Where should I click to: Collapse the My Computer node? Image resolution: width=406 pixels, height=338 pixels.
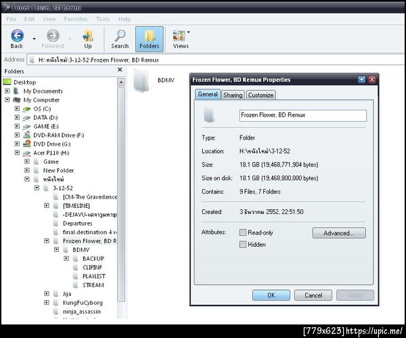tap(7, 100)
